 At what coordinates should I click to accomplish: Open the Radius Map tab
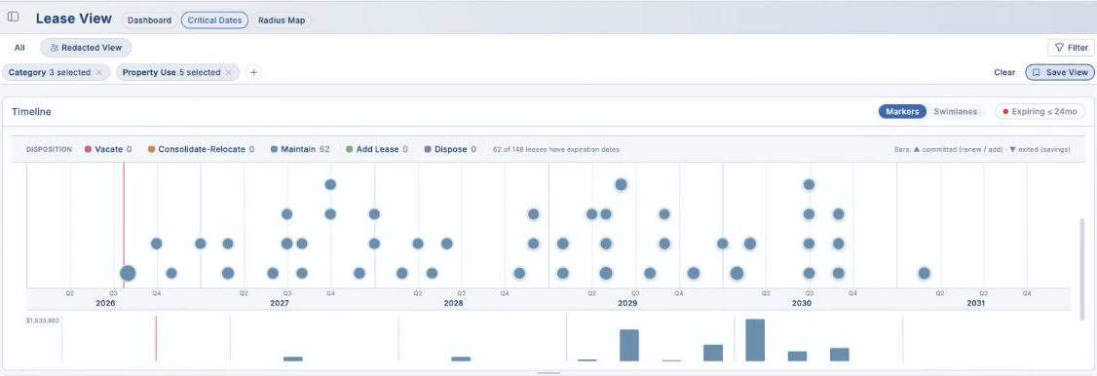(282, 20)
